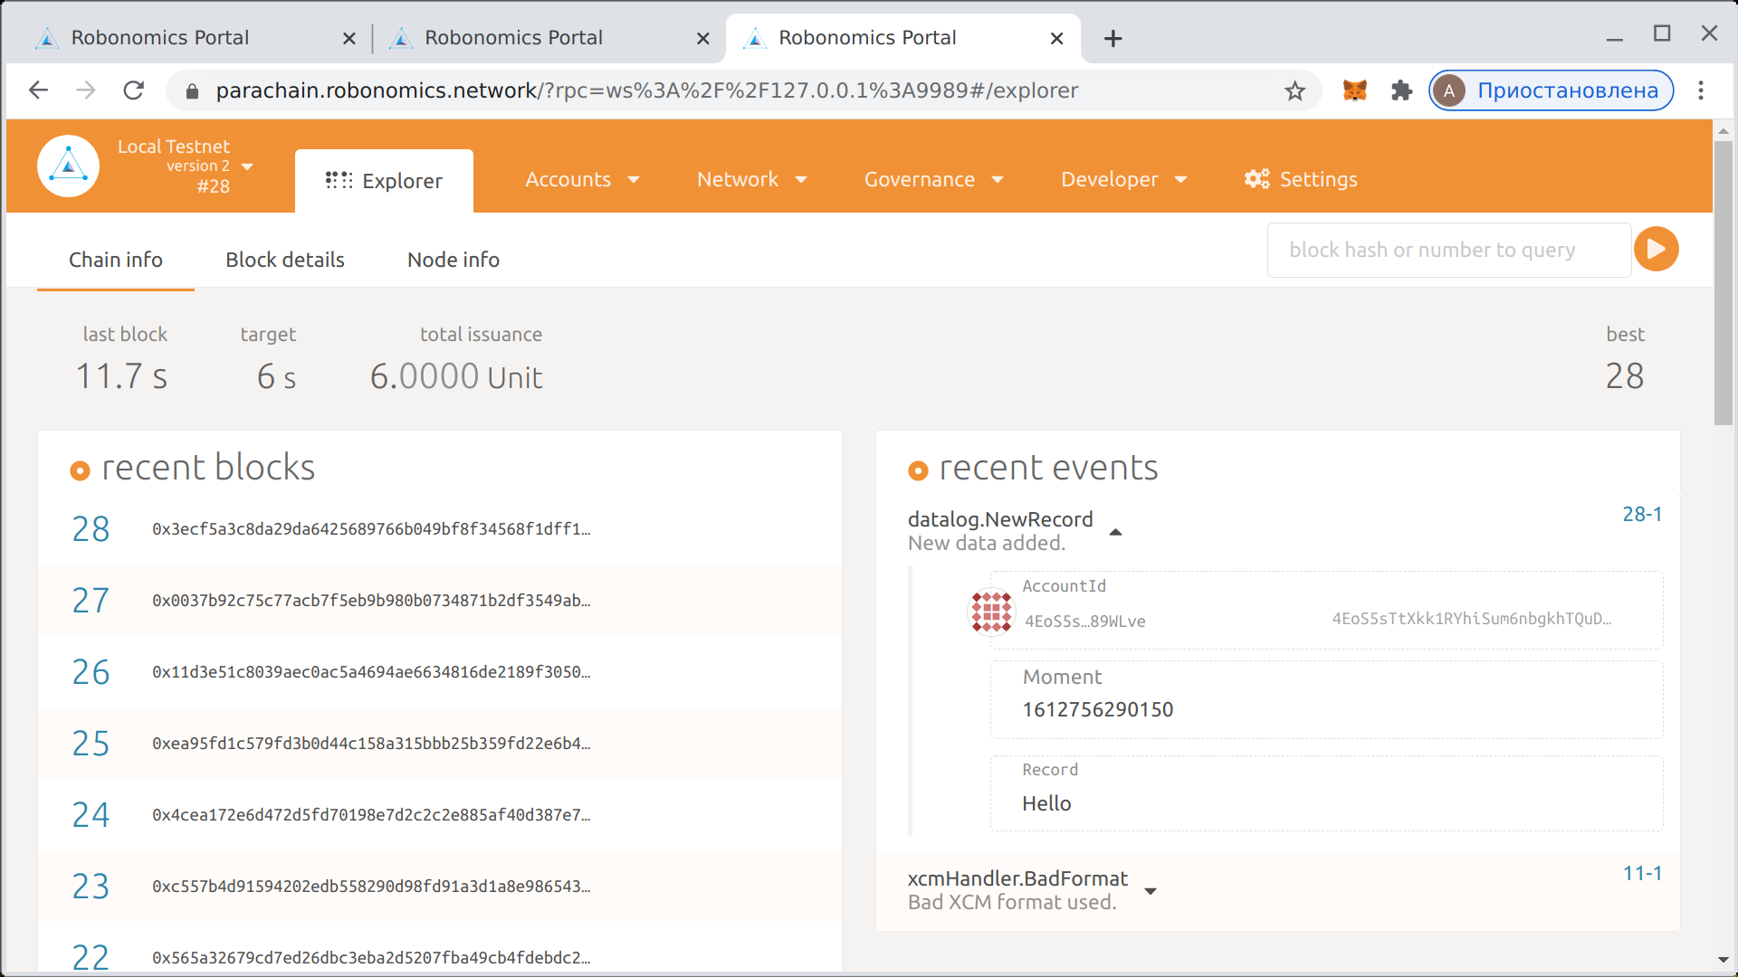The image size is (1738, 977).
Task: Click the total issuance 6.0000 Unit
Action: 456,376
